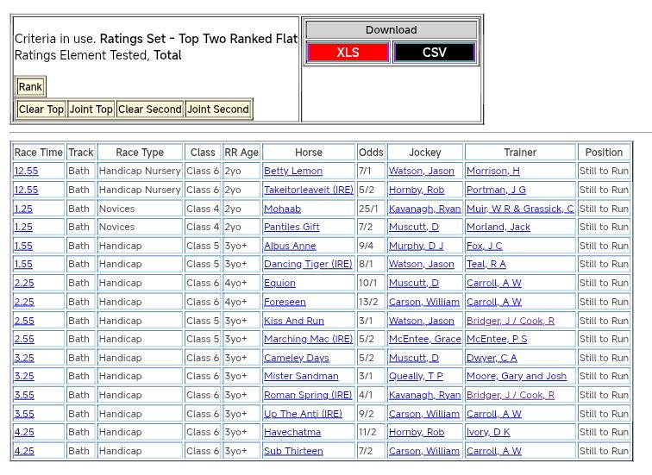This screenshot has height=475, width=652.
Task: Open the Takeitorleaveit (IRE) horse page
Action: [x=308, y=190]
